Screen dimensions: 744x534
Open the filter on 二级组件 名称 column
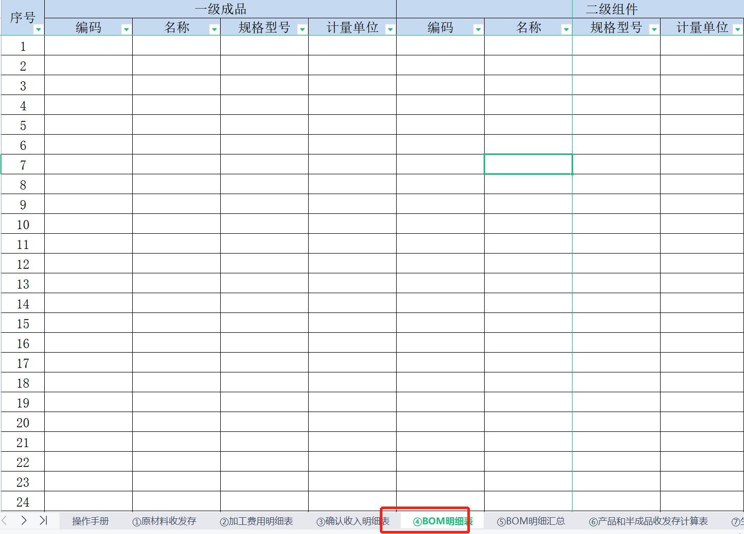click(x=566, y=29)
